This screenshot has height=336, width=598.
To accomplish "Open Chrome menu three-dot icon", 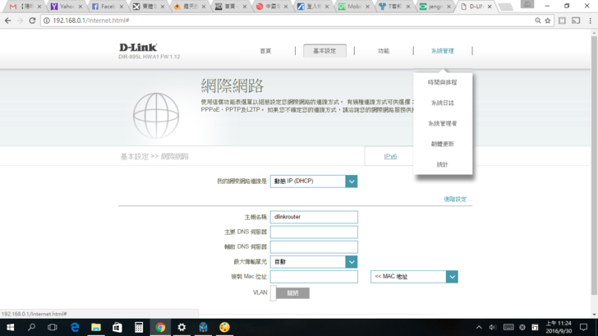I will tap(590, 21).
